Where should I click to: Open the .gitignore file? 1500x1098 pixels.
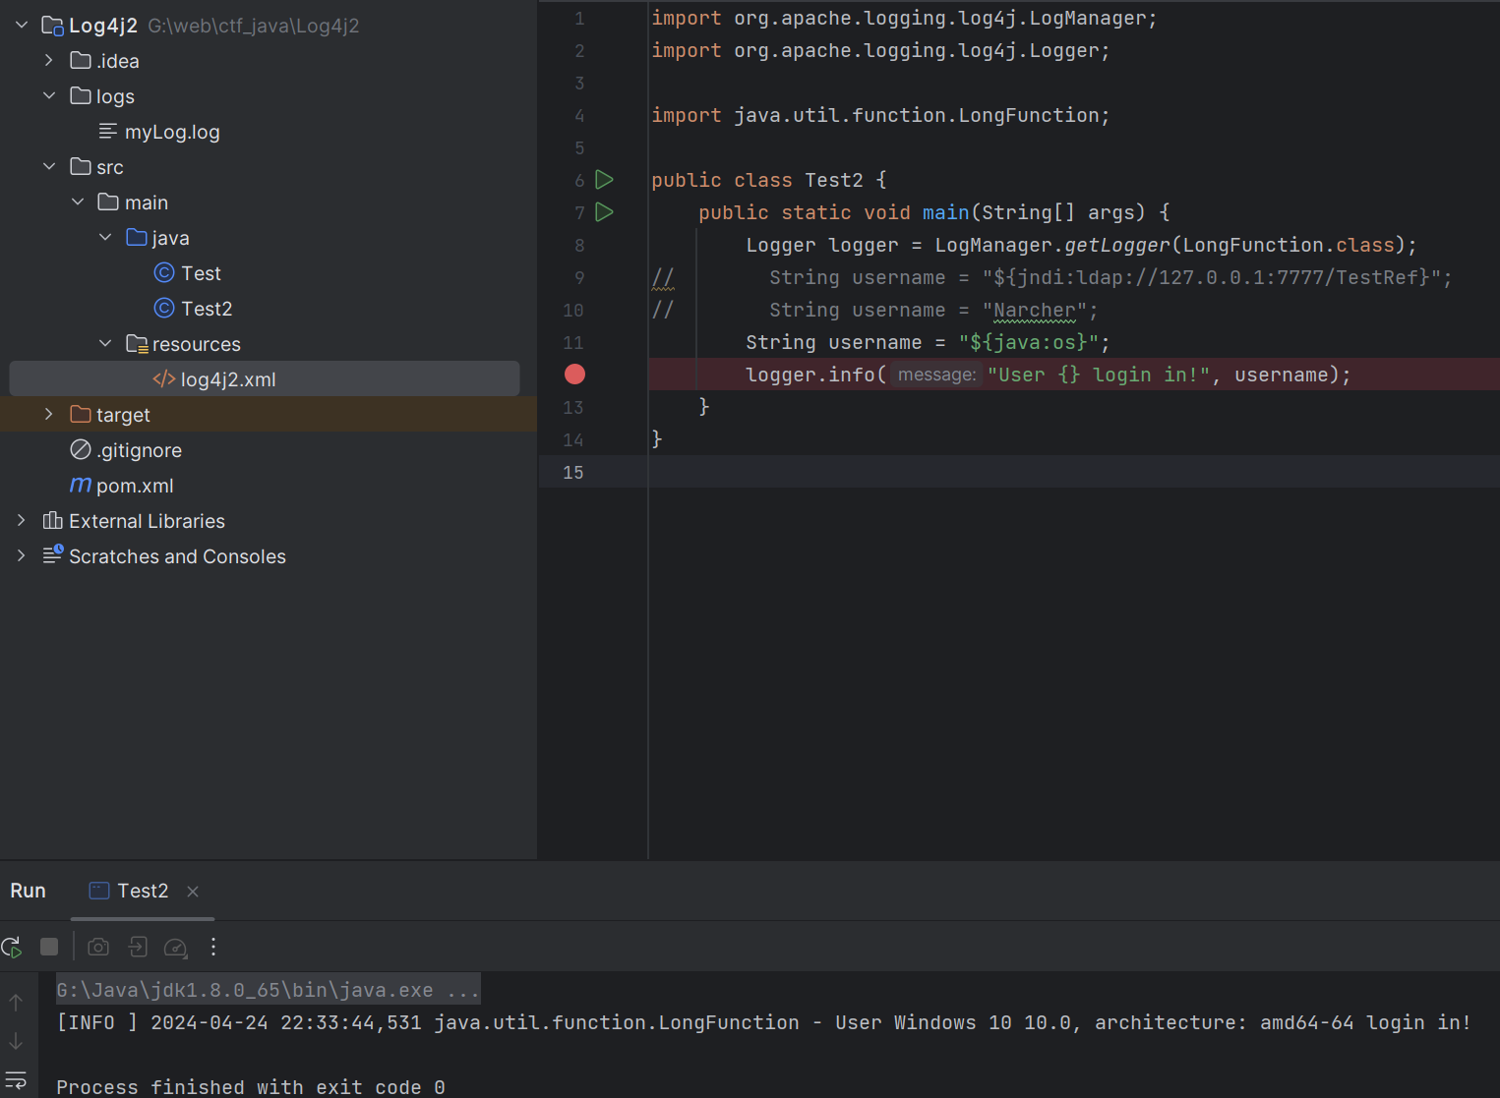point(139,450)
